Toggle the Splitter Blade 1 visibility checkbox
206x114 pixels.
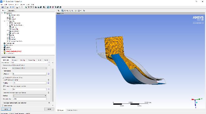coord(10,25)
